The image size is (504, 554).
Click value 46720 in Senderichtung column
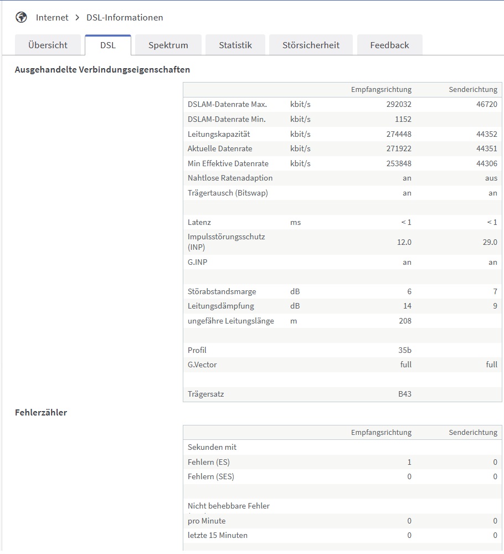(486, 104)
